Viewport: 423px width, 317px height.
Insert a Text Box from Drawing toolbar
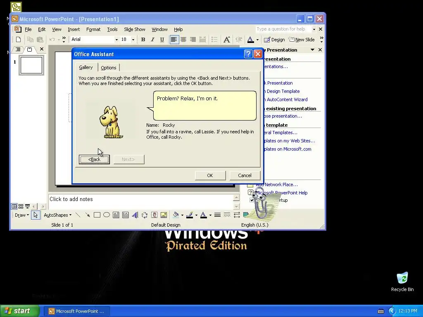[116, 215]
